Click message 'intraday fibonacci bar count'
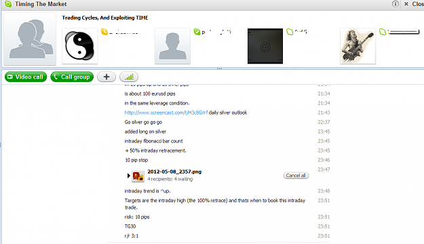This screenshot has height=244, width=424. [x=153, y=141]
